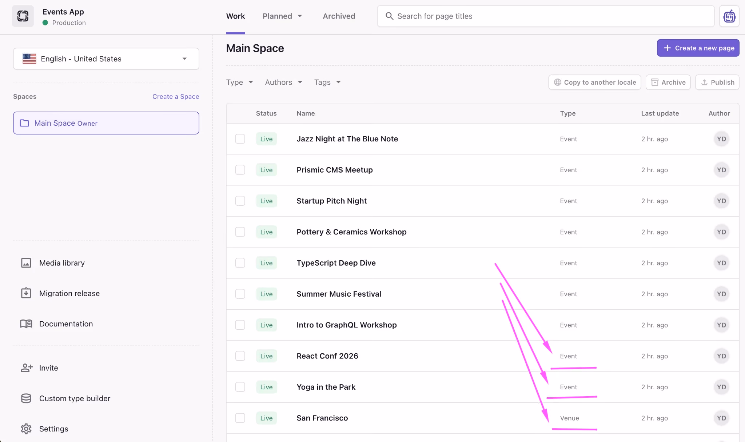Image resolution: width=745 pixels, height=442 pixels.
Task: Switch to the Work tab
Action: [235, 16]
